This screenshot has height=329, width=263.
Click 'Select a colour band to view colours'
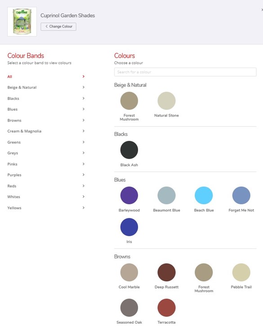coord(40,63)
